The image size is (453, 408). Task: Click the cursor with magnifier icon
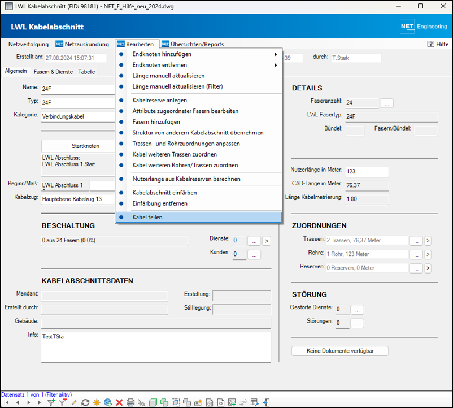click(x=142, y=402)
